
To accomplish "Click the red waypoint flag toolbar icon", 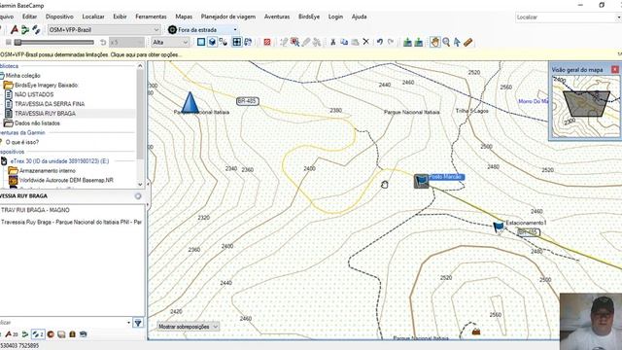I will tap(15, 30).
